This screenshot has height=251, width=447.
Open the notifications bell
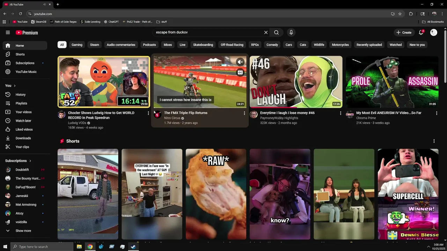[421, 32]
